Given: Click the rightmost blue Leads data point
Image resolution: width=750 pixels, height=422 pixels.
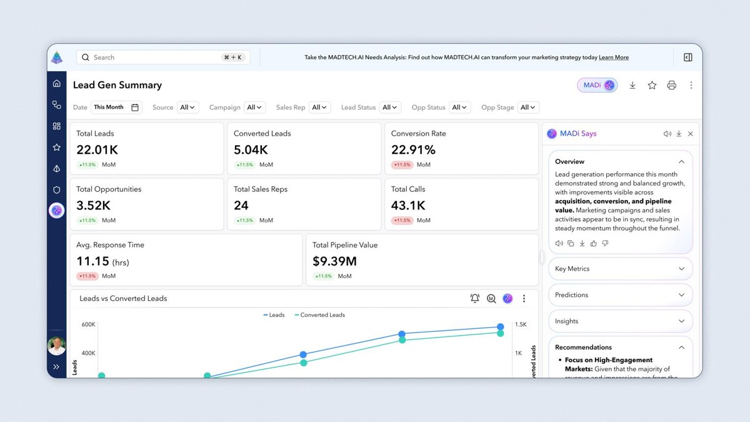Looking at the screenshot, I should pyautogui.click(x=501, y=327).
